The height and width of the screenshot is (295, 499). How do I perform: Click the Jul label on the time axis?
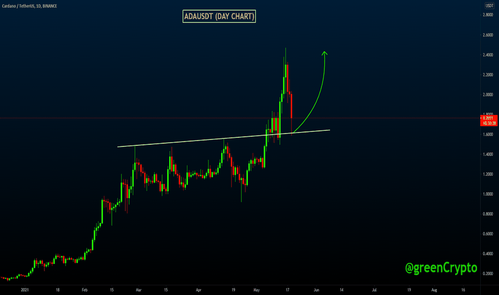(374, 290)
